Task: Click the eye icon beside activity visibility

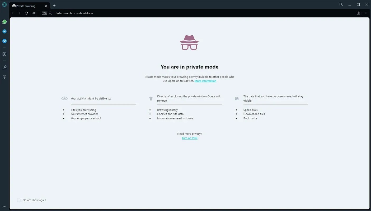Action: (64, 98)
